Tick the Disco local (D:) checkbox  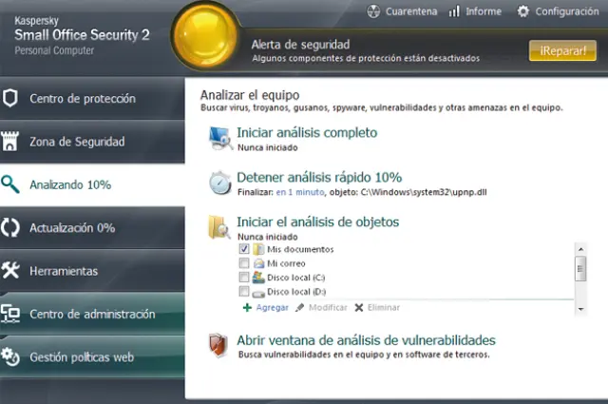click(x=244, y=291)
